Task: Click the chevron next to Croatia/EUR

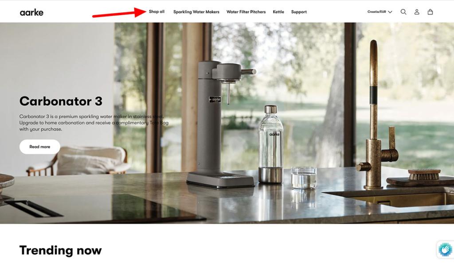Action: (390, 12)
